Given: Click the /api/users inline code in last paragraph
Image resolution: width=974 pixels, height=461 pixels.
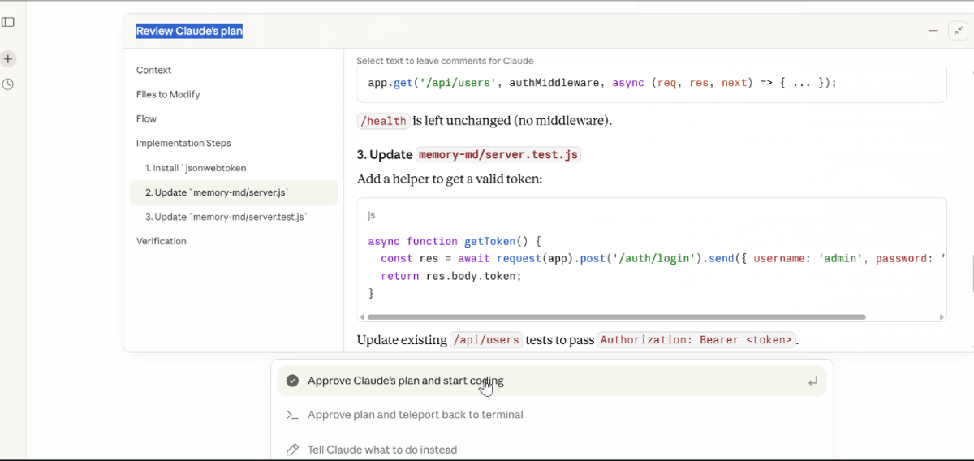Looking at the screenshot, I should 486,340.
